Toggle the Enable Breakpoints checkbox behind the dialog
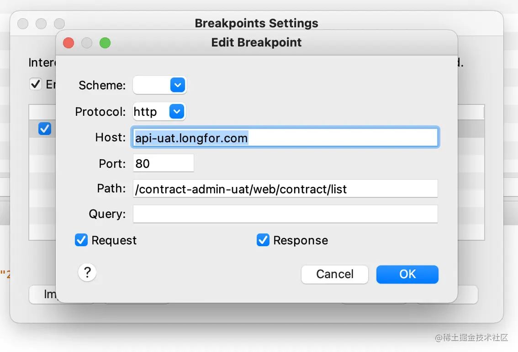The image size is (518, 352). (35, 84)
